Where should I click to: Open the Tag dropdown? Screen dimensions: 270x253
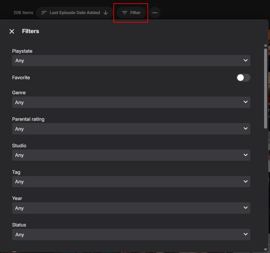131,182
